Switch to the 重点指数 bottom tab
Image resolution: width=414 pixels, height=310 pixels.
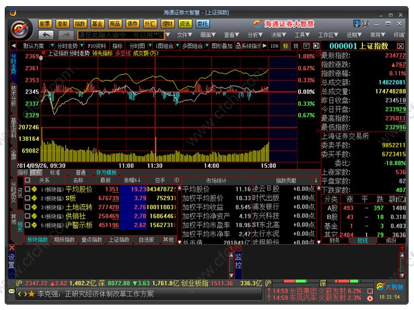[x=92, y=240]
